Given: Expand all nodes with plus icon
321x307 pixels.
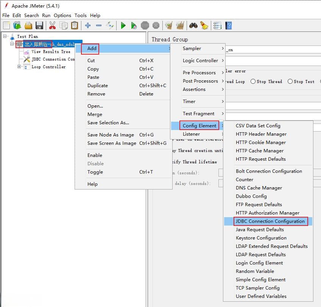Looking at the screenshot, I should click(88, 25).
